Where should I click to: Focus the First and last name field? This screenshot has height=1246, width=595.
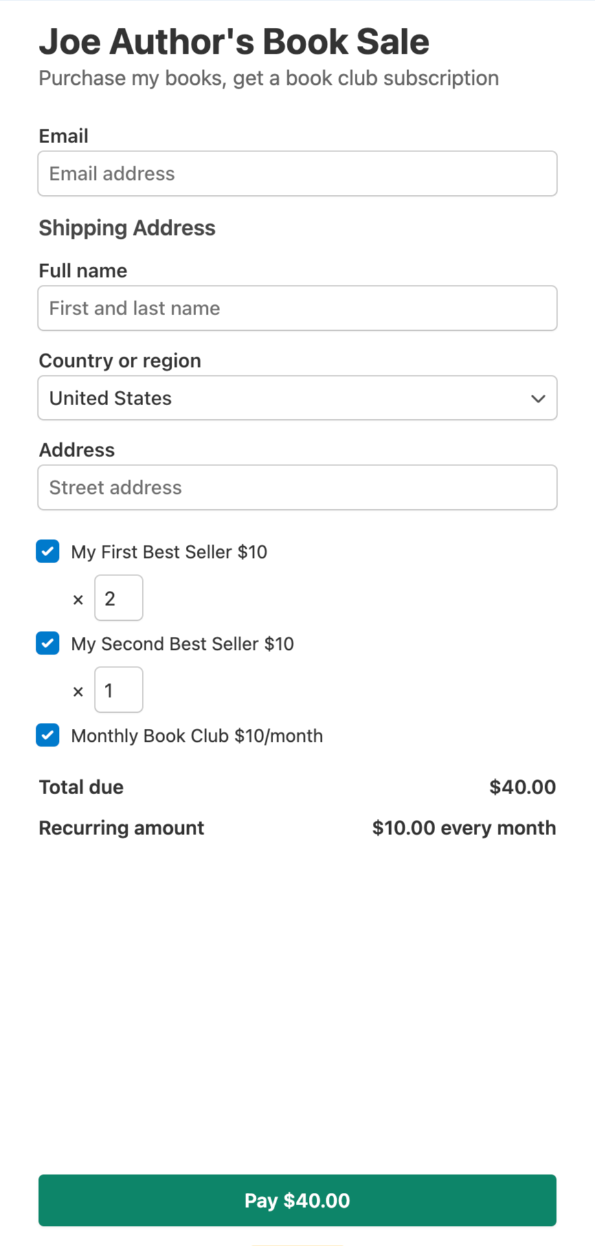tap(297, 308)
